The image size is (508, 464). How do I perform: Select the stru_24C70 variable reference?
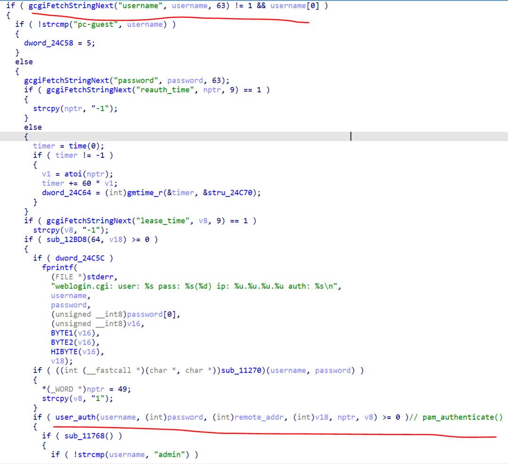click(x=230, y=193)
